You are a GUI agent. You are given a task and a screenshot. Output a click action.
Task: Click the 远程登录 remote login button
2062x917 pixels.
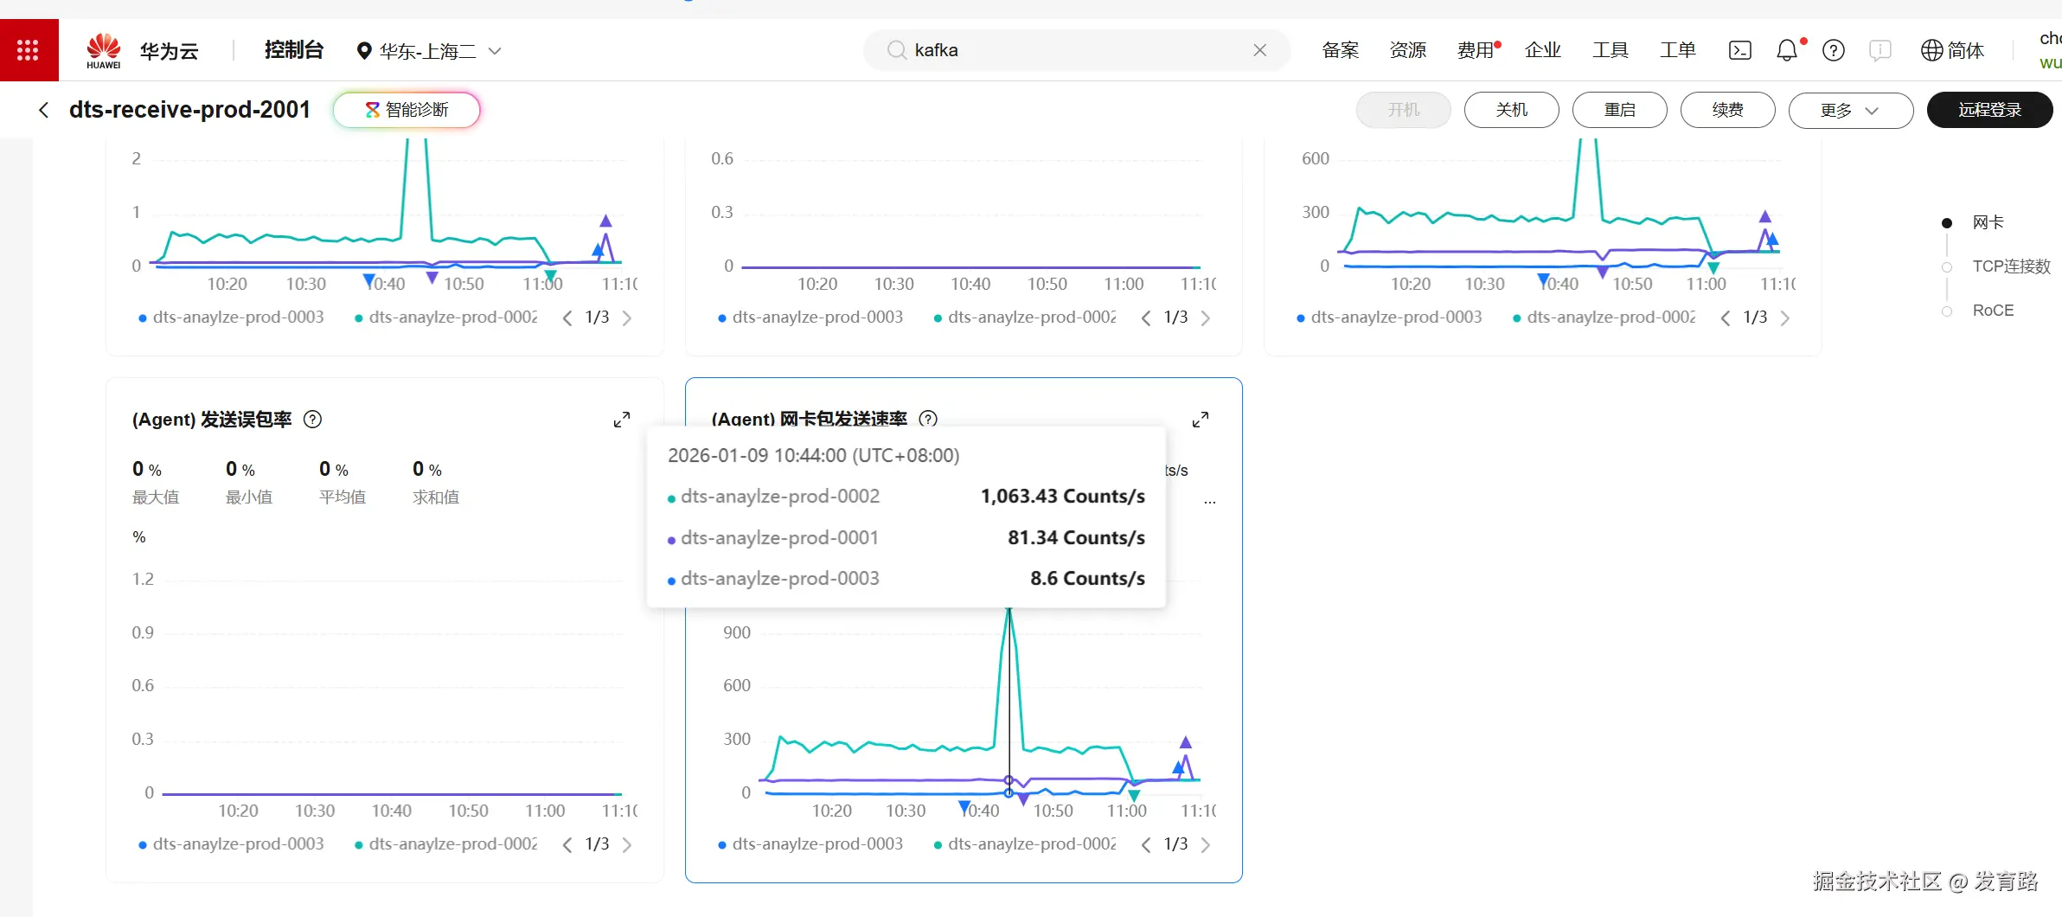[1989, 110]
